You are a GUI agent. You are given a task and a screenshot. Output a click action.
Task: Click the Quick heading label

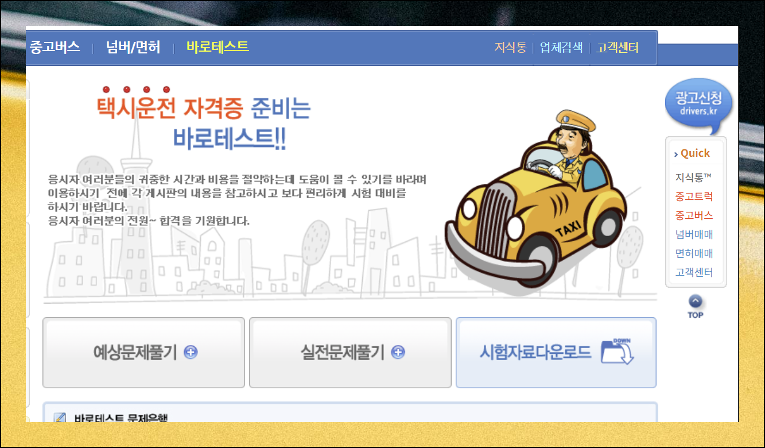click(695, 153)
